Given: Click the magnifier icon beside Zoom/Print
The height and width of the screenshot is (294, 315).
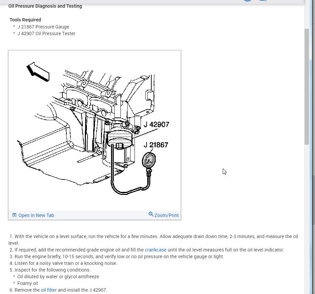Looking at the screenshot, I should tap(151, 214).
